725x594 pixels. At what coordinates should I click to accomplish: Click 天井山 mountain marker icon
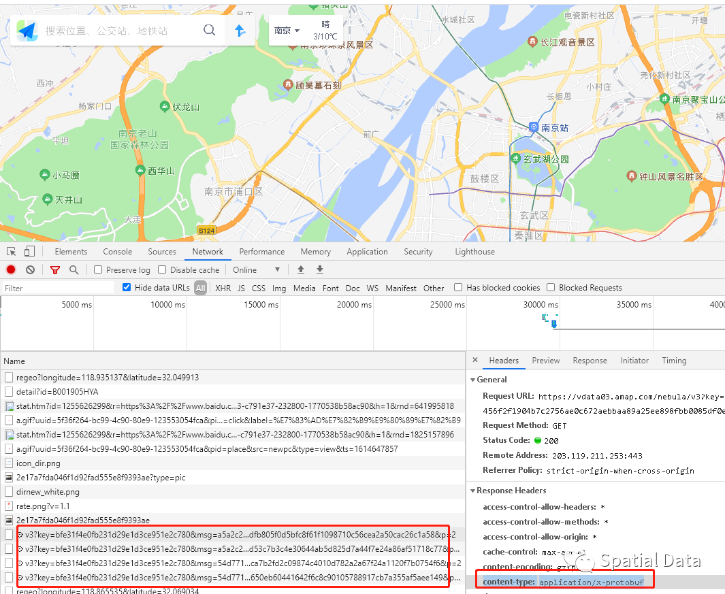tap(47, 199)
